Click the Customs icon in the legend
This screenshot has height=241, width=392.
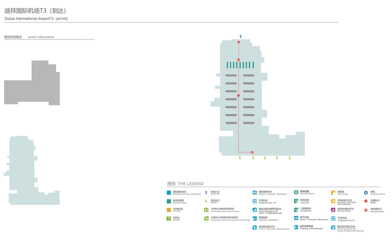point(296,201)
